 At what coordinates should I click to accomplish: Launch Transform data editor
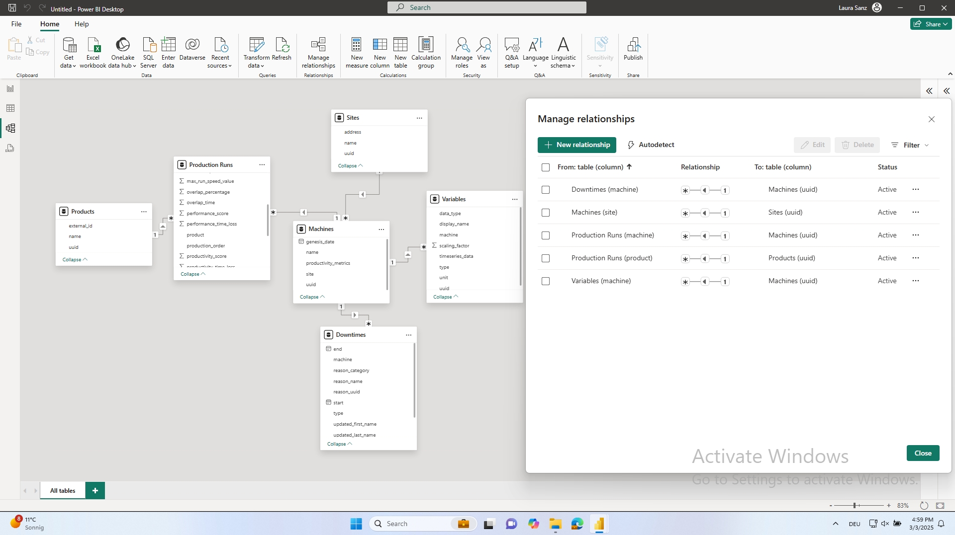pyautogui.click(x=256, y=53)
